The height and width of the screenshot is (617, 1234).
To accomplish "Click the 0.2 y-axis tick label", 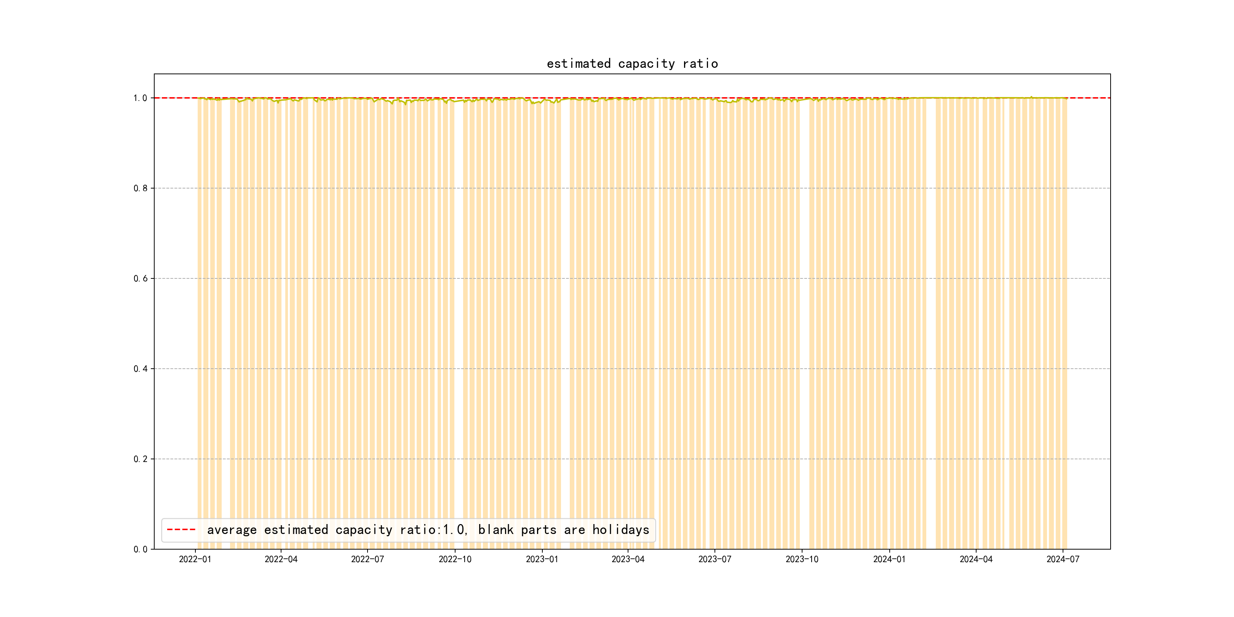I will click(141, 459).
